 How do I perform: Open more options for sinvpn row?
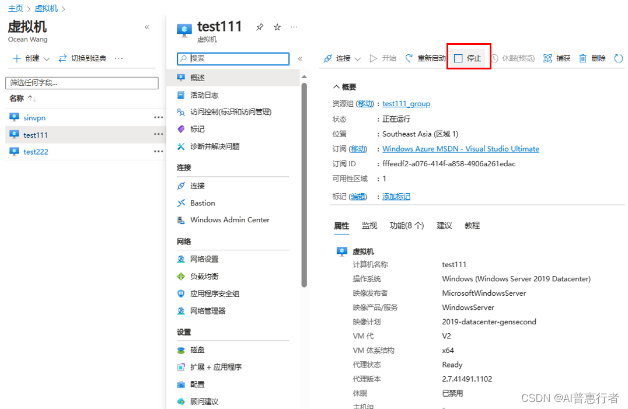tap(158, 117)
